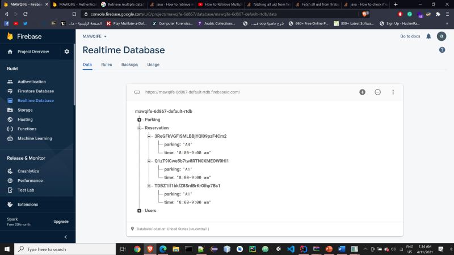Open Word from taskbar
Image resolution: width=454 pixels, height=255 pixels.
[x=342, y=249]
